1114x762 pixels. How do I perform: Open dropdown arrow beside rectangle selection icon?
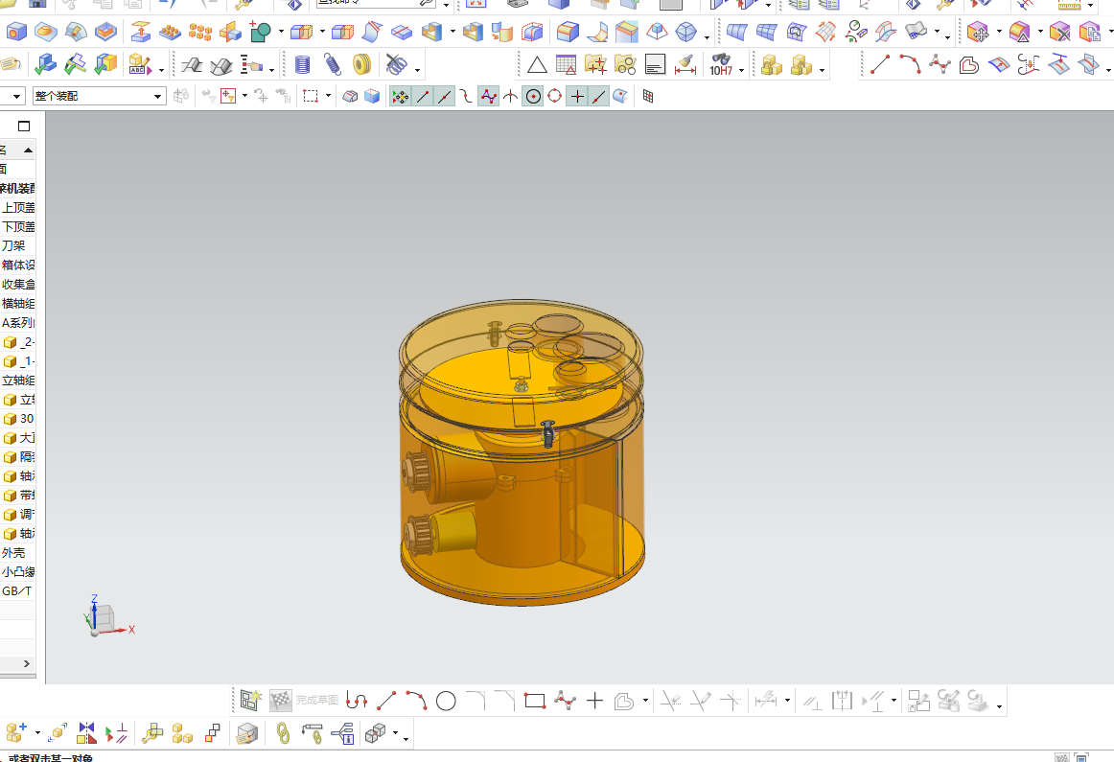[x=328, y=96]
